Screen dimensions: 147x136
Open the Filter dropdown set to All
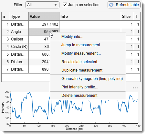pos(42,5)
